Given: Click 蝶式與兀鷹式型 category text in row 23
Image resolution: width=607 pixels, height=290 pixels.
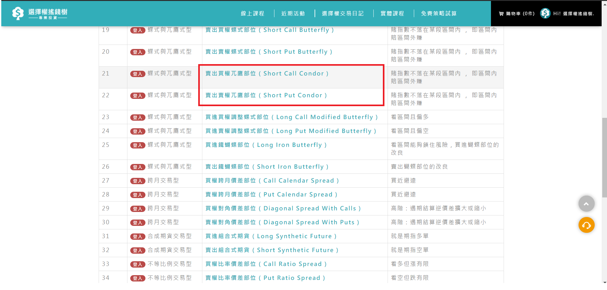Looking at the screenshot, I should point(169,117).
